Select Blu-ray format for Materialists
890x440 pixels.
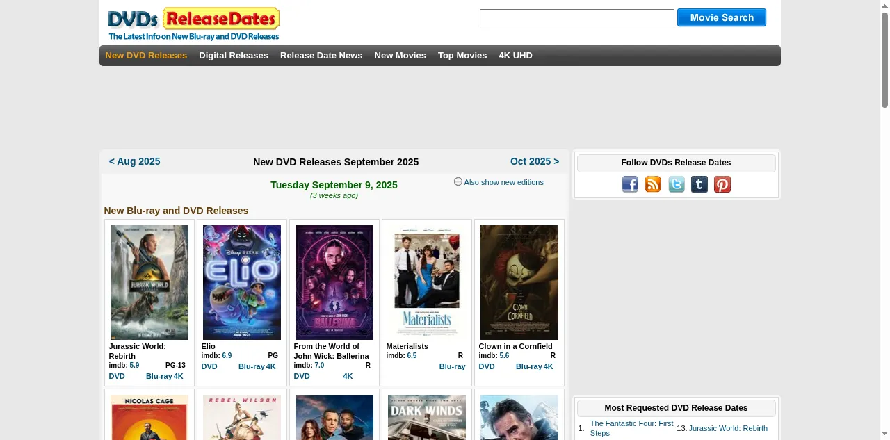(452, 366)
